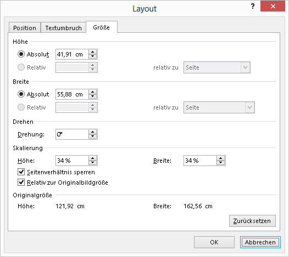289x257 pixels.
Task: Decrease Skalierung Breite percentage down arrow
Action: point(221,163)
